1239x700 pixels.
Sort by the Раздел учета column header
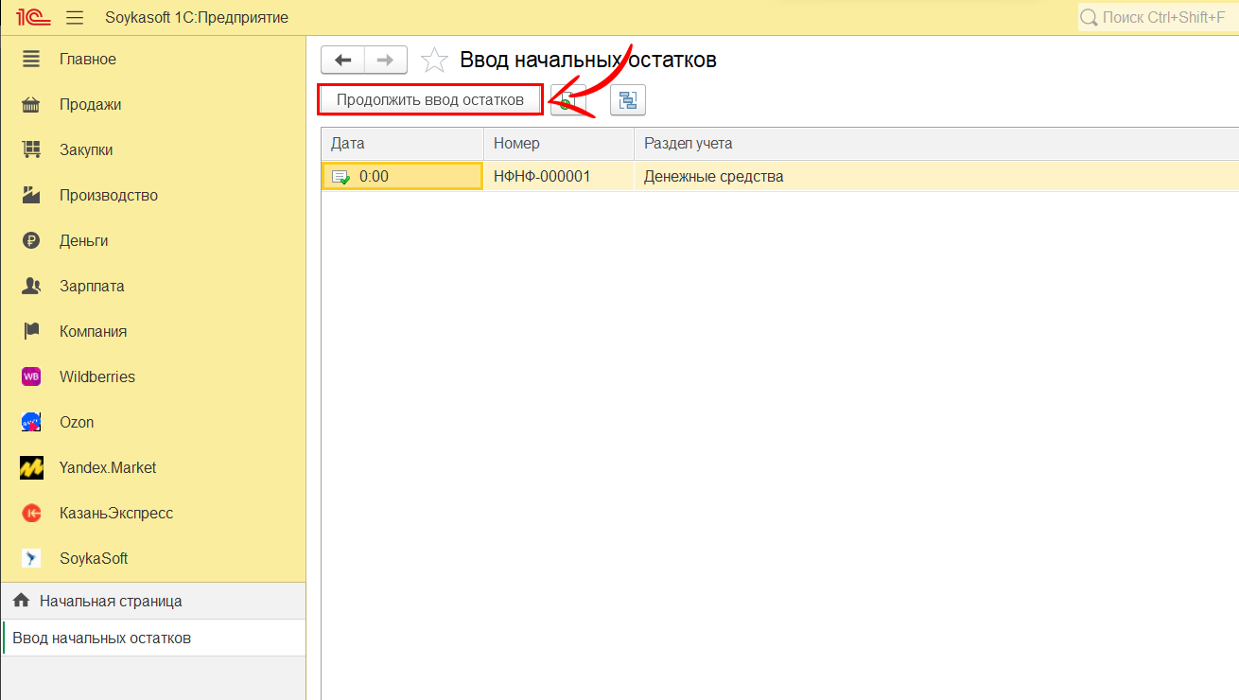point(936,144)
